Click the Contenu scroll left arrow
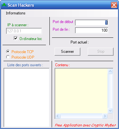119x129 pixels. (x=58, y=116)
